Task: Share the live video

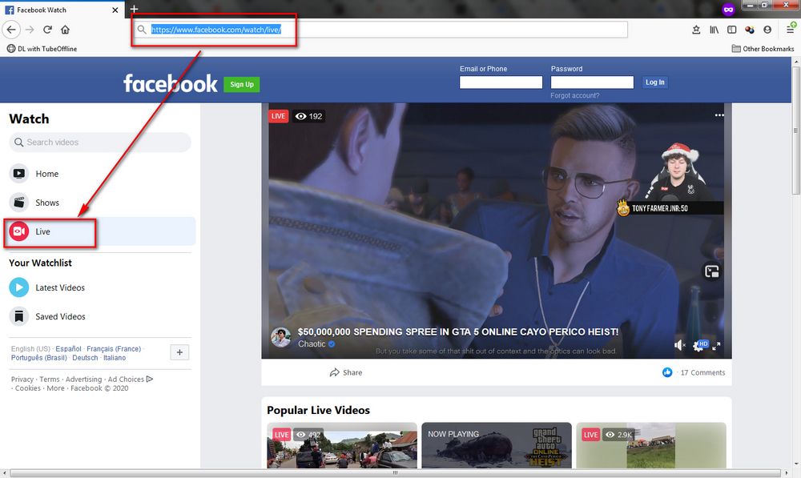Action: point(346,372)
